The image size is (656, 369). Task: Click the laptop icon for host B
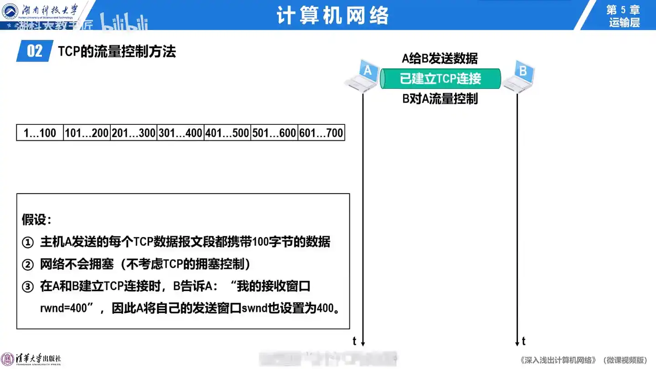518,75
